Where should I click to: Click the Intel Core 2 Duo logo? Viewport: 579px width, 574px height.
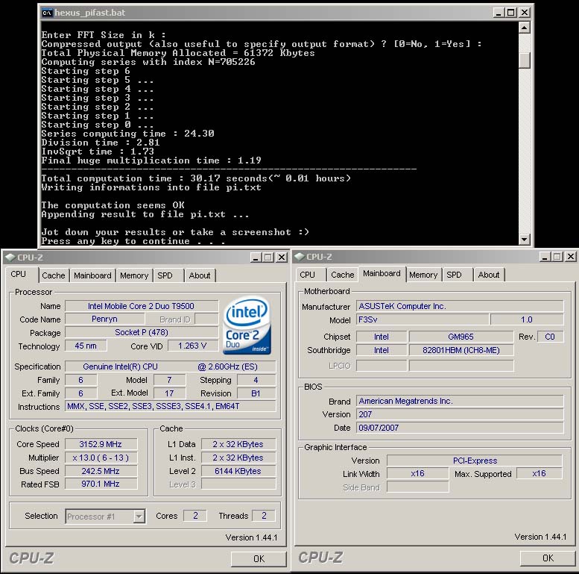click(x=247, y=326)
